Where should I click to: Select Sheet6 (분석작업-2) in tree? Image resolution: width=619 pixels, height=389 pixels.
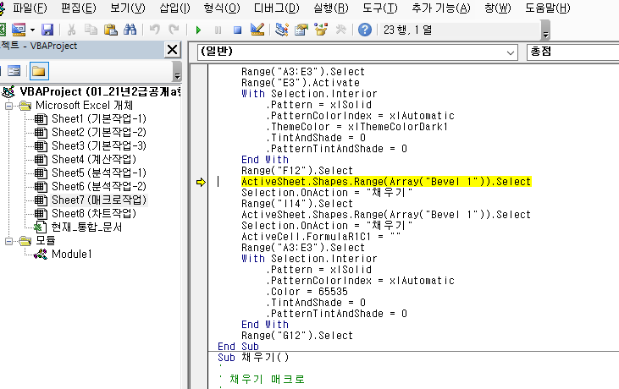pos(99,186)
